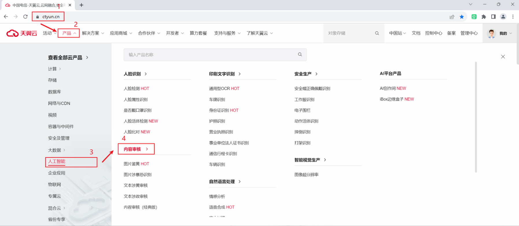Image resolution: width=519 pixels, height=226 pixels.
Task: Click the user avatar picture
Action: tap(491, 33)
